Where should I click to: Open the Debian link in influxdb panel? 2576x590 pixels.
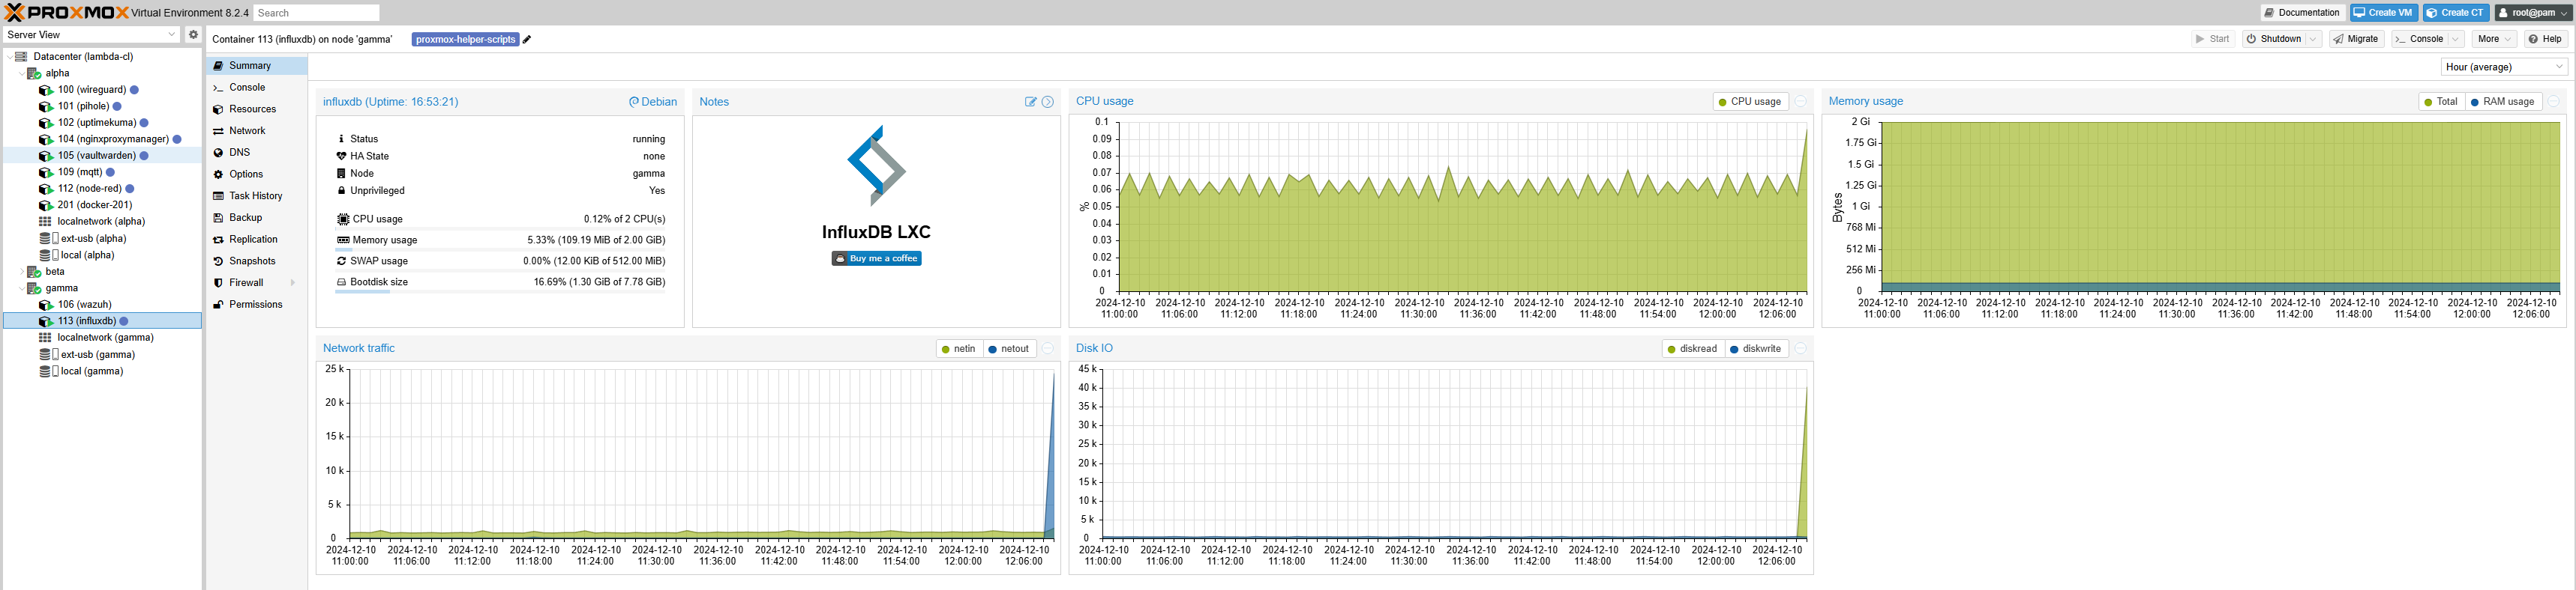click(653, 102)
